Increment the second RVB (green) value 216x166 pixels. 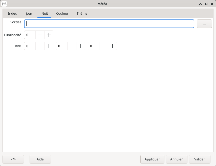coord(81,46)
